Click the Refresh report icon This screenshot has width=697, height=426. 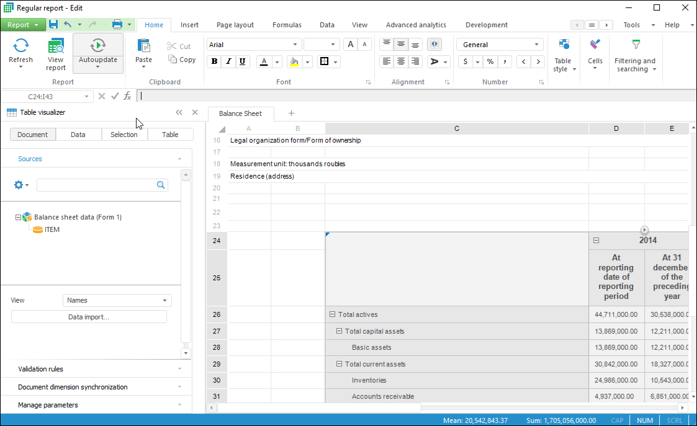tap(20, 46)
